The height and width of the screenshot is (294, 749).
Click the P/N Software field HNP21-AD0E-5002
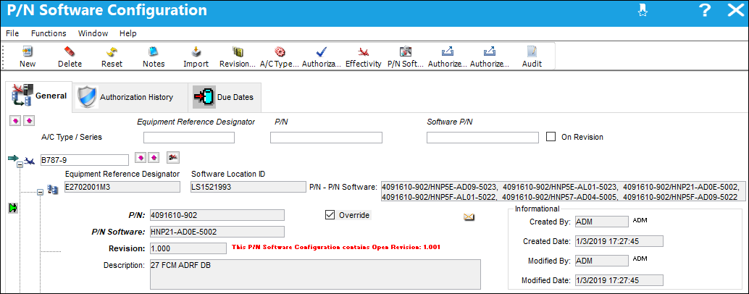coord(217,232)
